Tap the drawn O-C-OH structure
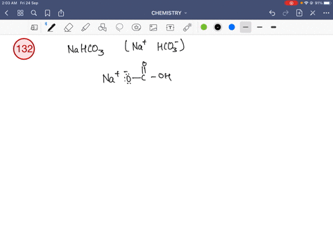Image resolution: width=333 pixels, height=250 pixels. (148, 74)
